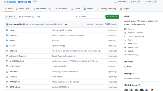Image resolution: width=163 pixels, height=91 pixels.
Task: Open the green Code dropdown button
Action: pyautogui.click(x=112, y=17)
